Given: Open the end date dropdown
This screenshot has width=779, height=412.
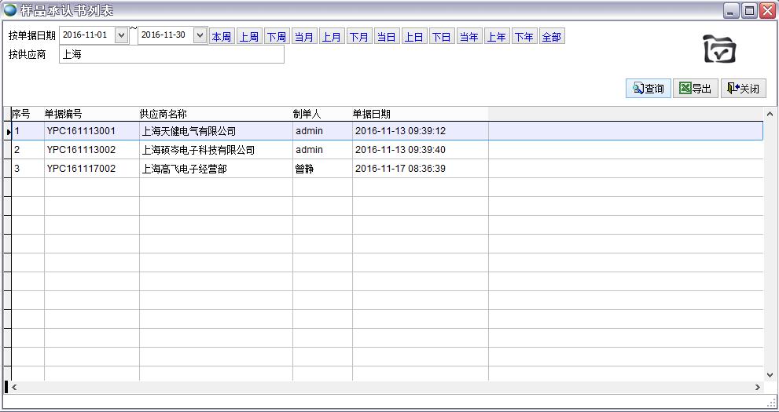Looking at the screenshot, I should (199, 35).
